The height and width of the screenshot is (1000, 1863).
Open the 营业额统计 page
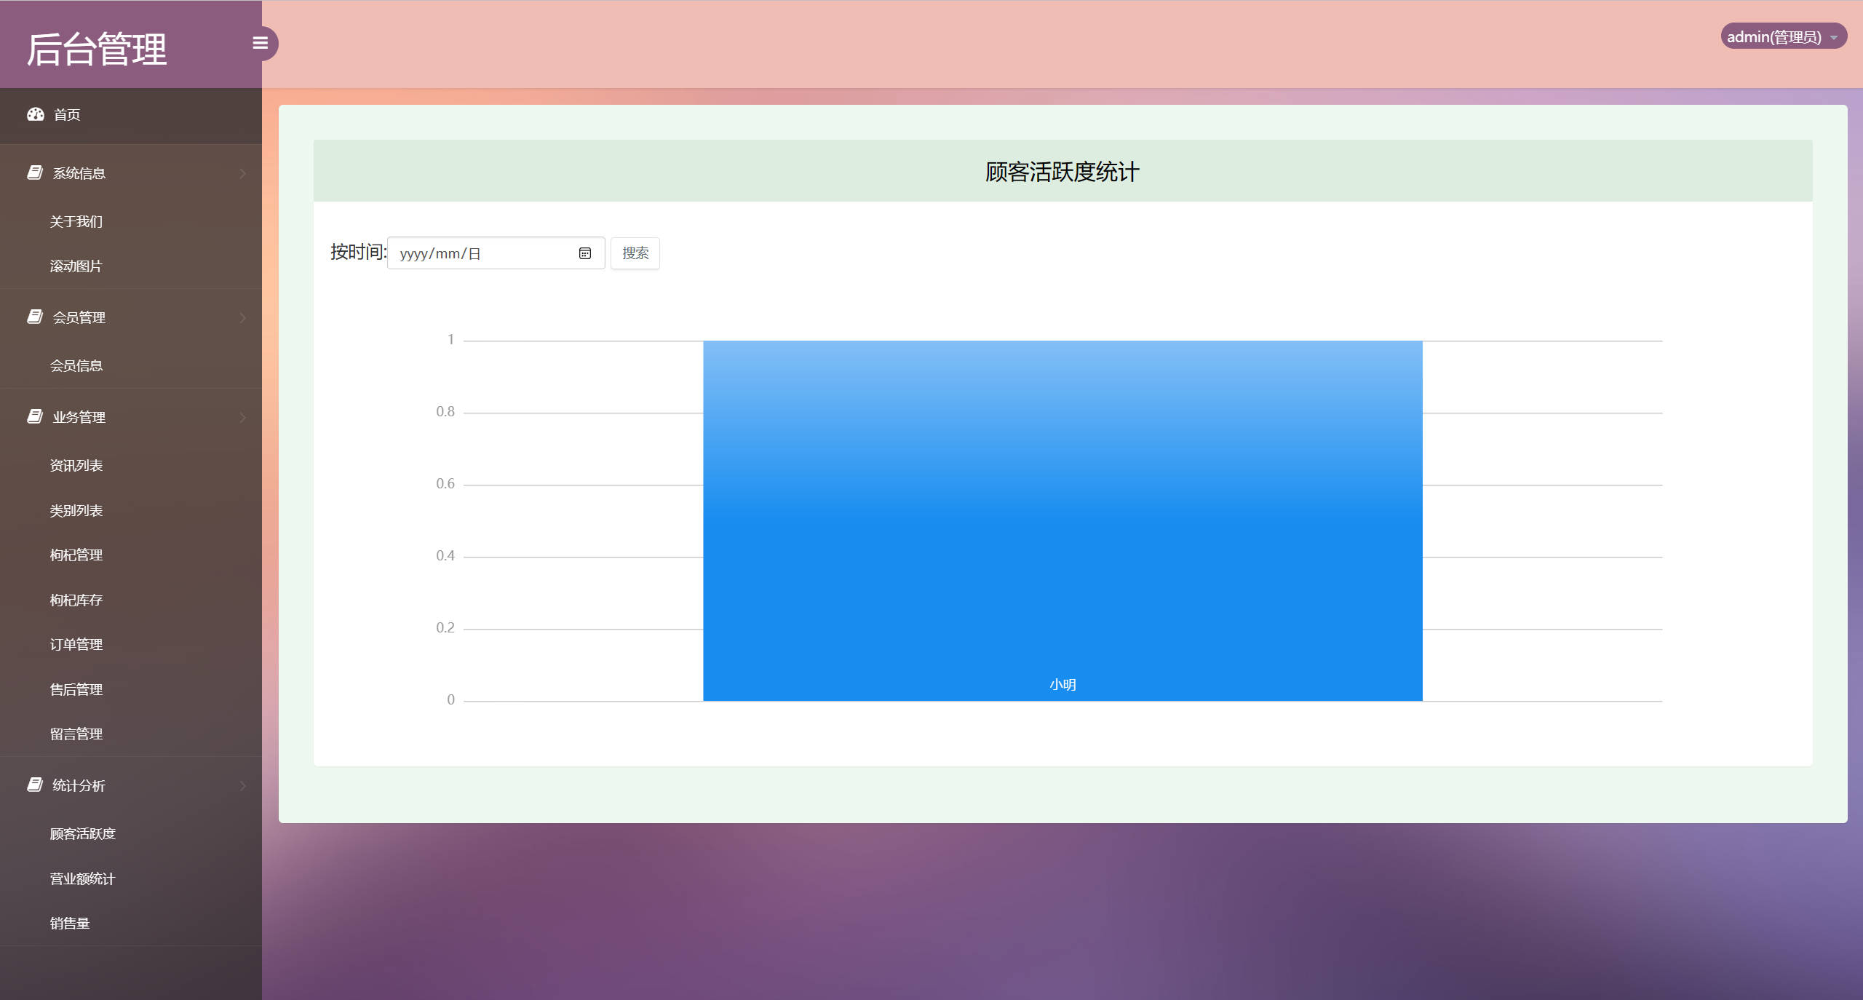(x=82, y=878)
